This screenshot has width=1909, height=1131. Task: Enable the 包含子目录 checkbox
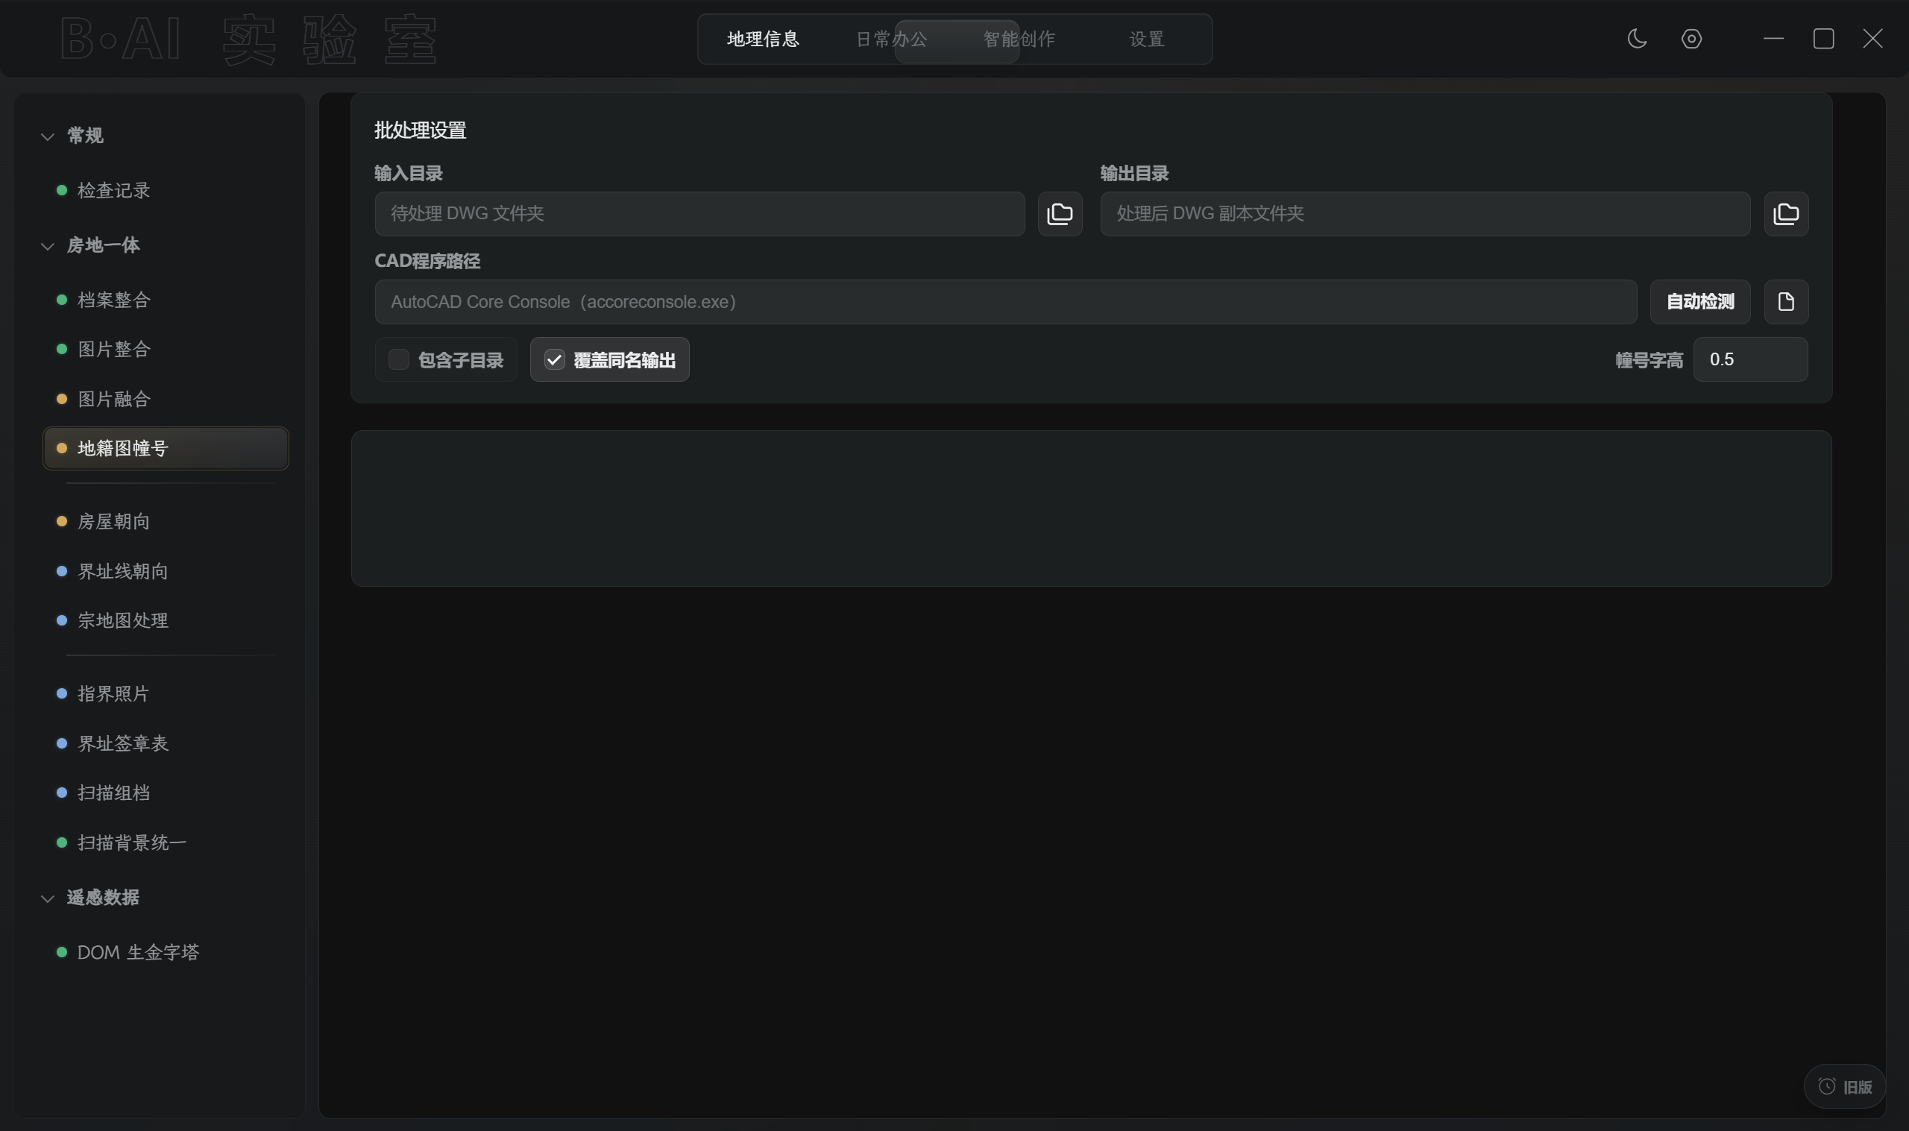pos(398,359)
